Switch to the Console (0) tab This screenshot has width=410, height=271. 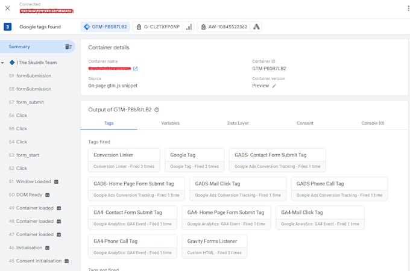[x=373, y=123]
